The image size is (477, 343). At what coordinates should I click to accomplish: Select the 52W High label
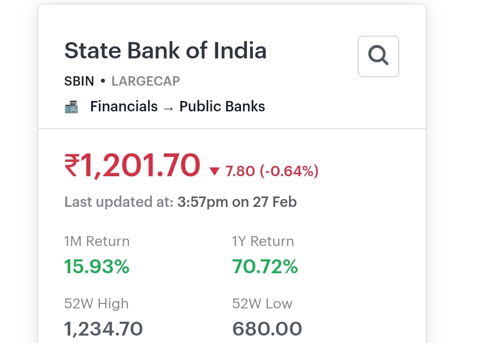click(x=96, y=303)
